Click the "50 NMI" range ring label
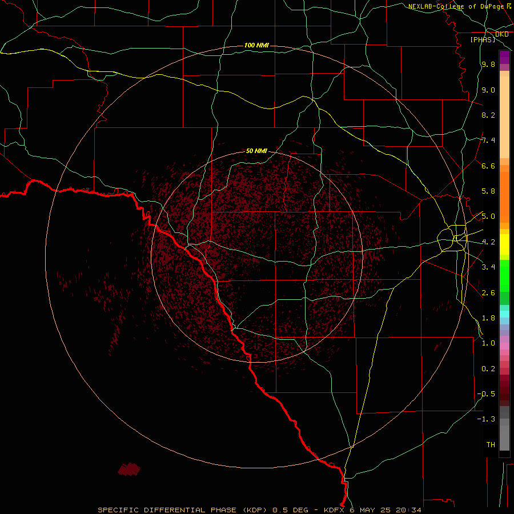The width and height of the screenshot is (514, 514). (256, 151)
